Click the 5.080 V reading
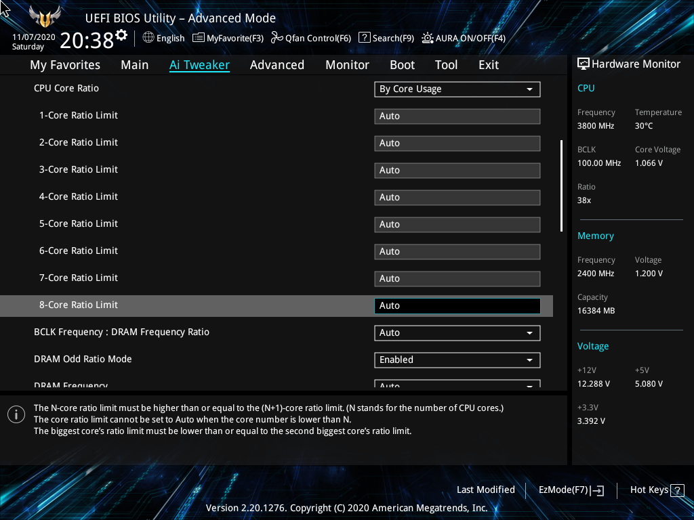The image size is (694, 520). point(649,384)
